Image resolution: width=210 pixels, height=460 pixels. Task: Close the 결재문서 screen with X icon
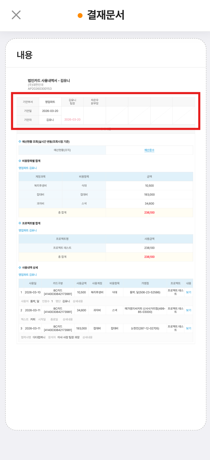click(16, 15)
